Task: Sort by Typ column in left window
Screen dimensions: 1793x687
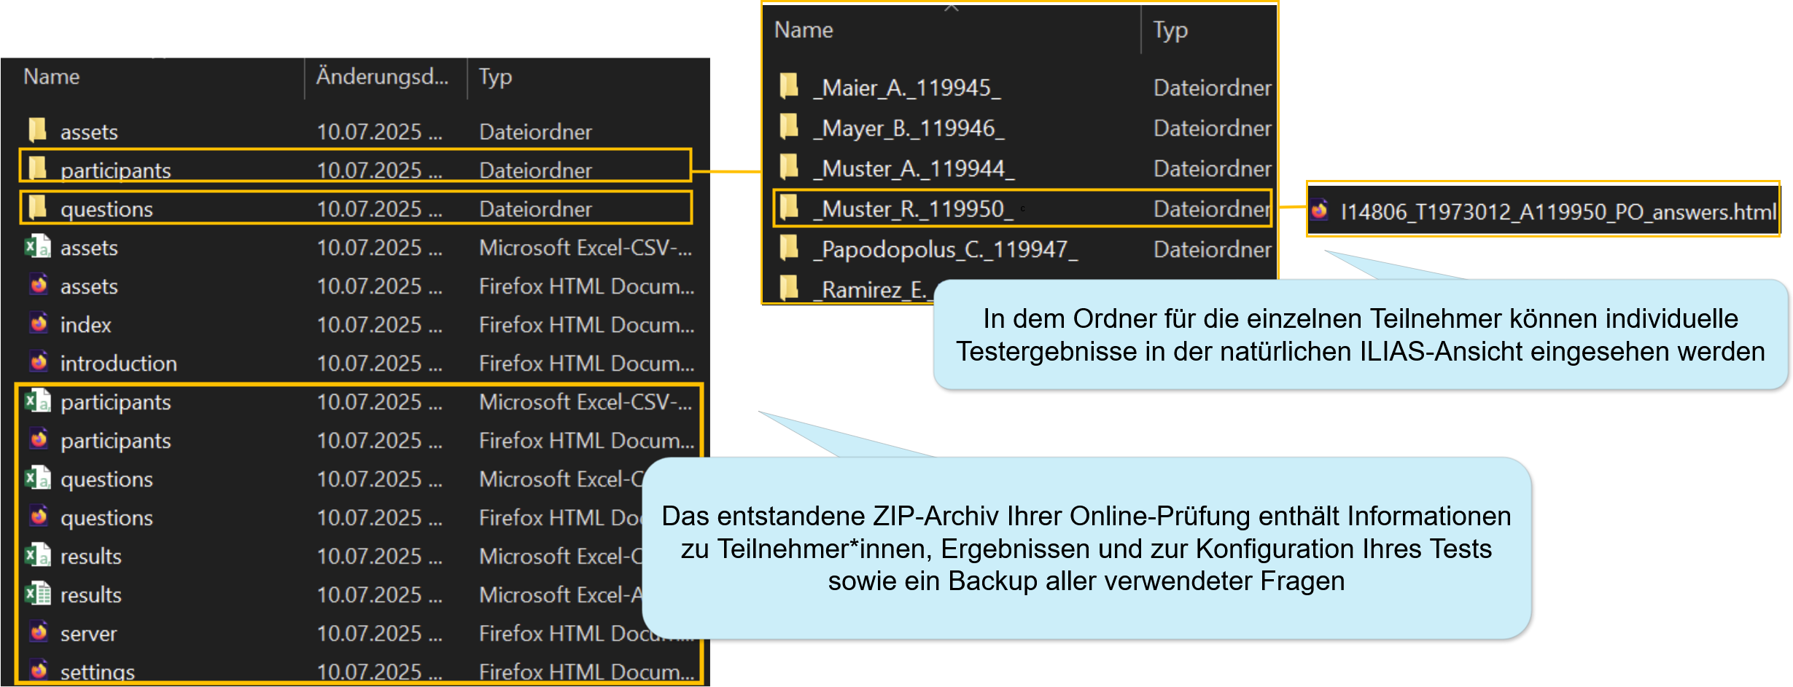Action: (x=495, y=76)
